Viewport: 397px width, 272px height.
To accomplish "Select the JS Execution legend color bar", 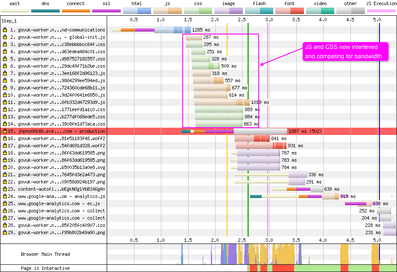I will (381, 11).
